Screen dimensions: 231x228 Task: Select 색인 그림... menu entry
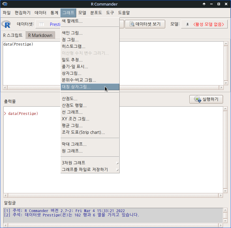tap(90, 33)
